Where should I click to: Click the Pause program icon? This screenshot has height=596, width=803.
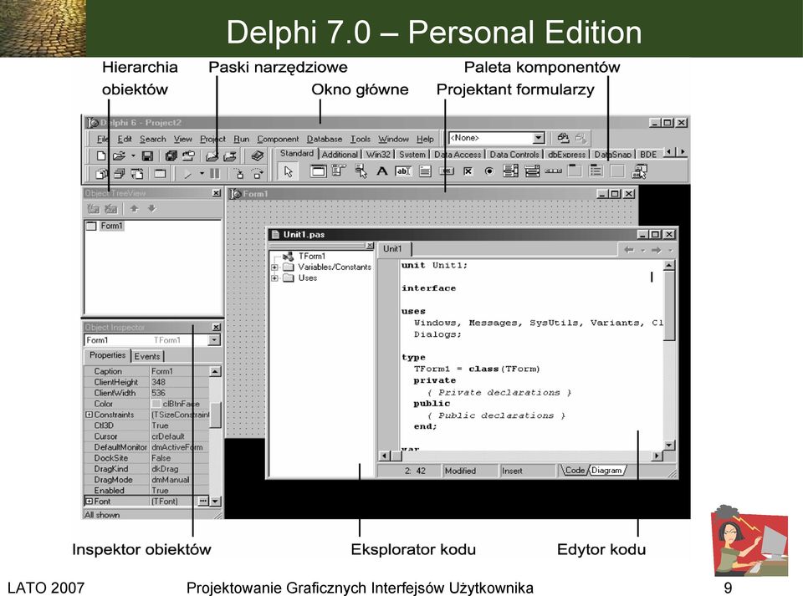[x=215, y=173]
